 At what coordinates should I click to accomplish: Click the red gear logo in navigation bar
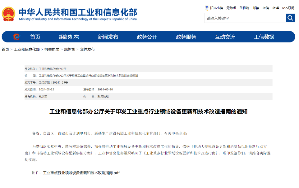16,37
